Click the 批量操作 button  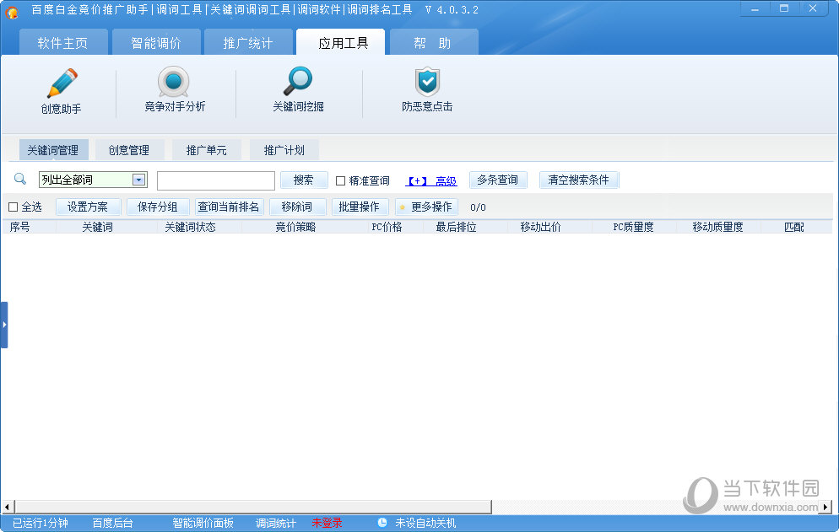[360, 207]
